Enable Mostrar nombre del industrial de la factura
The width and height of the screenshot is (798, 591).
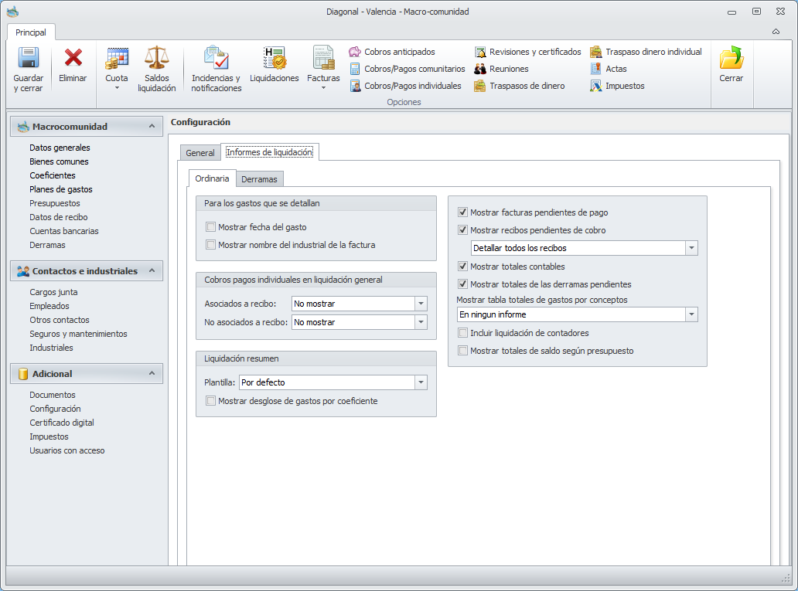210,245
